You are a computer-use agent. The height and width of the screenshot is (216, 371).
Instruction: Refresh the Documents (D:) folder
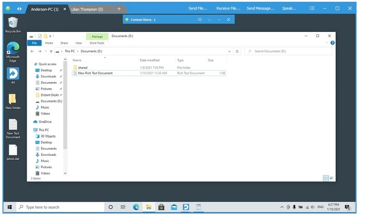(x=238, y=52)
